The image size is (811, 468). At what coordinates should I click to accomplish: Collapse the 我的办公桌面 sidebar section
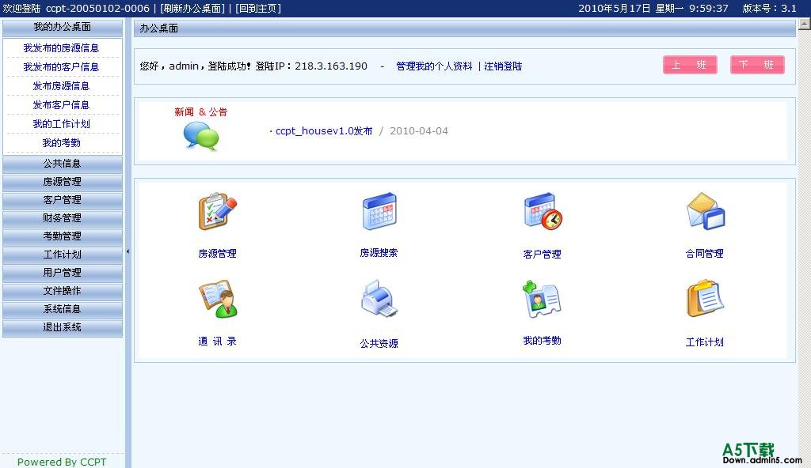coord(63,28)
